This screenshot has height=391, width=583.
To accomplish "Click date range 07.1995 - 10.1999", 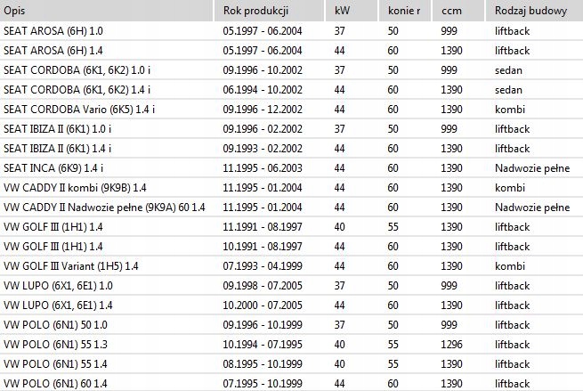I will (x=263, y=384).
